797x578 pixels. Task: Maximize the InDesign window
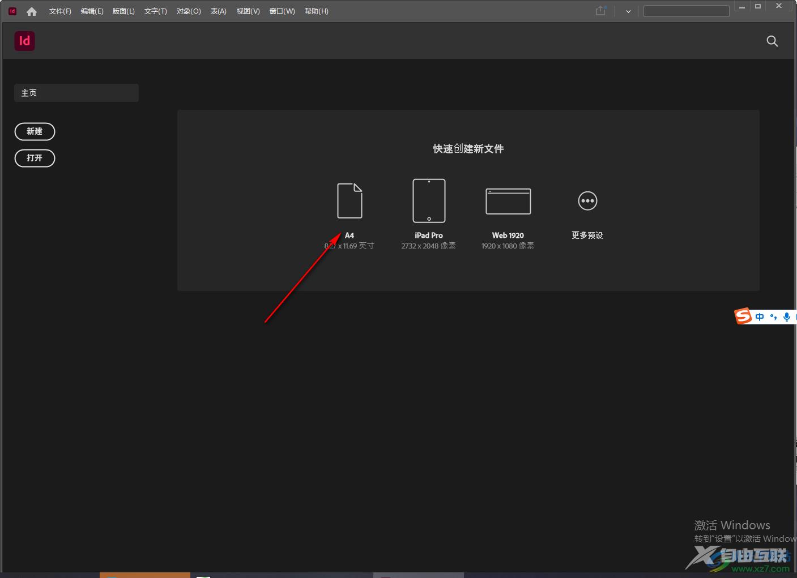758,6
